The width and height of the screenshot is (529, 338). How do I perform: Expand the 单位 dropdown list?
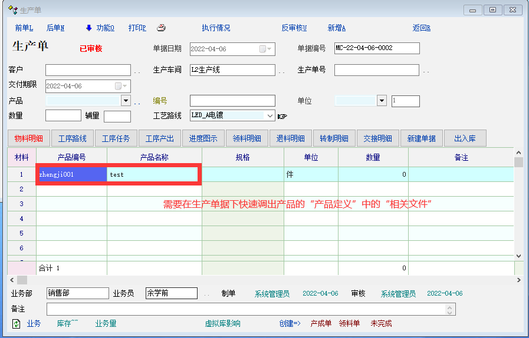[382, 101]
